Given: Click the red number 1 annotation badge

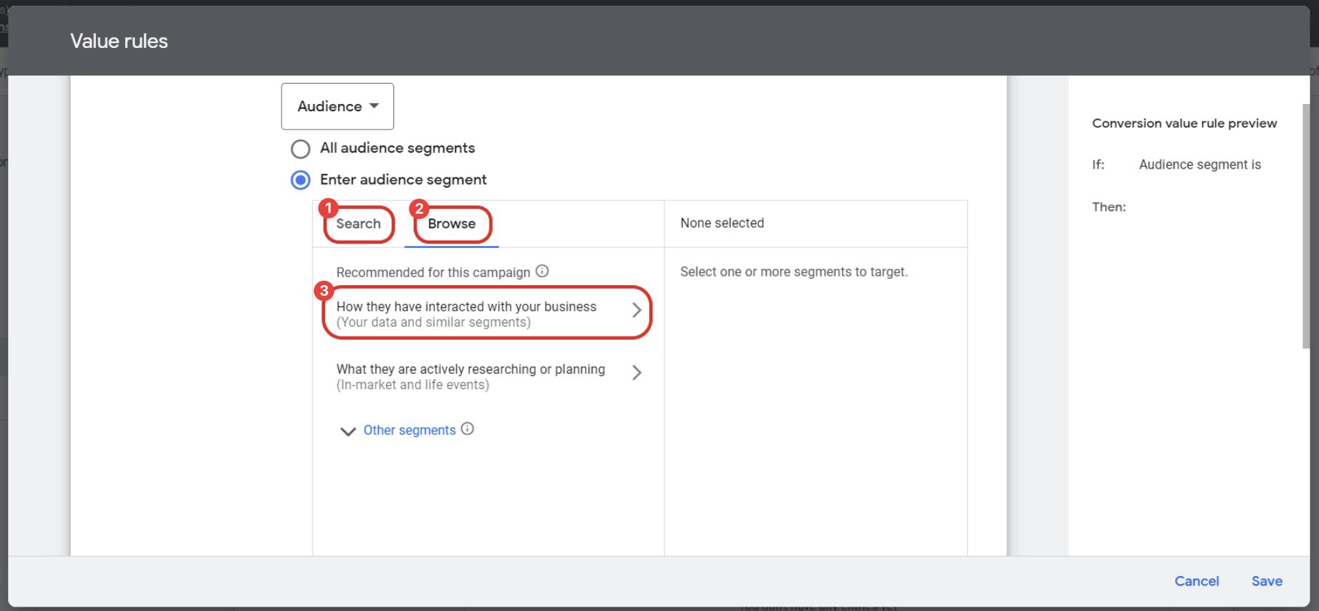Looking at the screenshot, I should 328,209.
